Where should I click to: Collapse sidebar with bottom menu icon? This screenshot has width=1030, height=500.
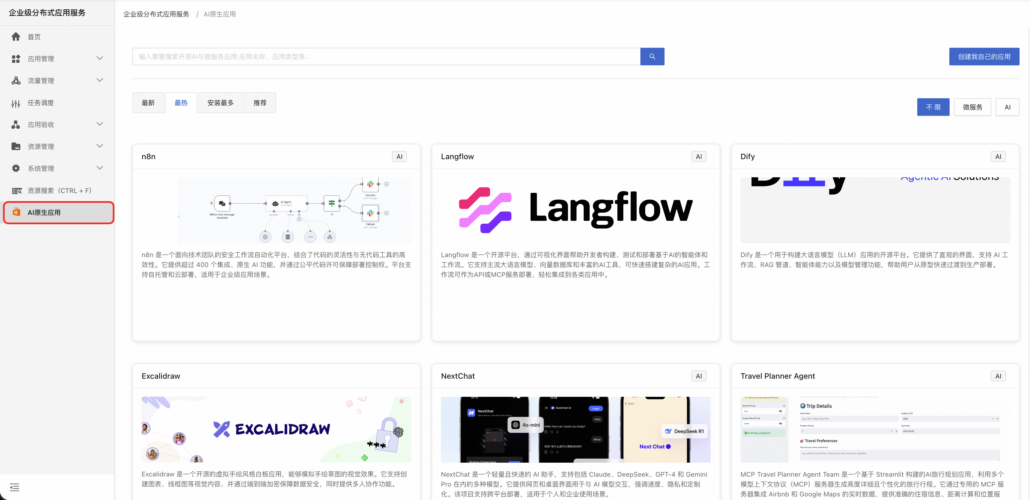[14, 487]
